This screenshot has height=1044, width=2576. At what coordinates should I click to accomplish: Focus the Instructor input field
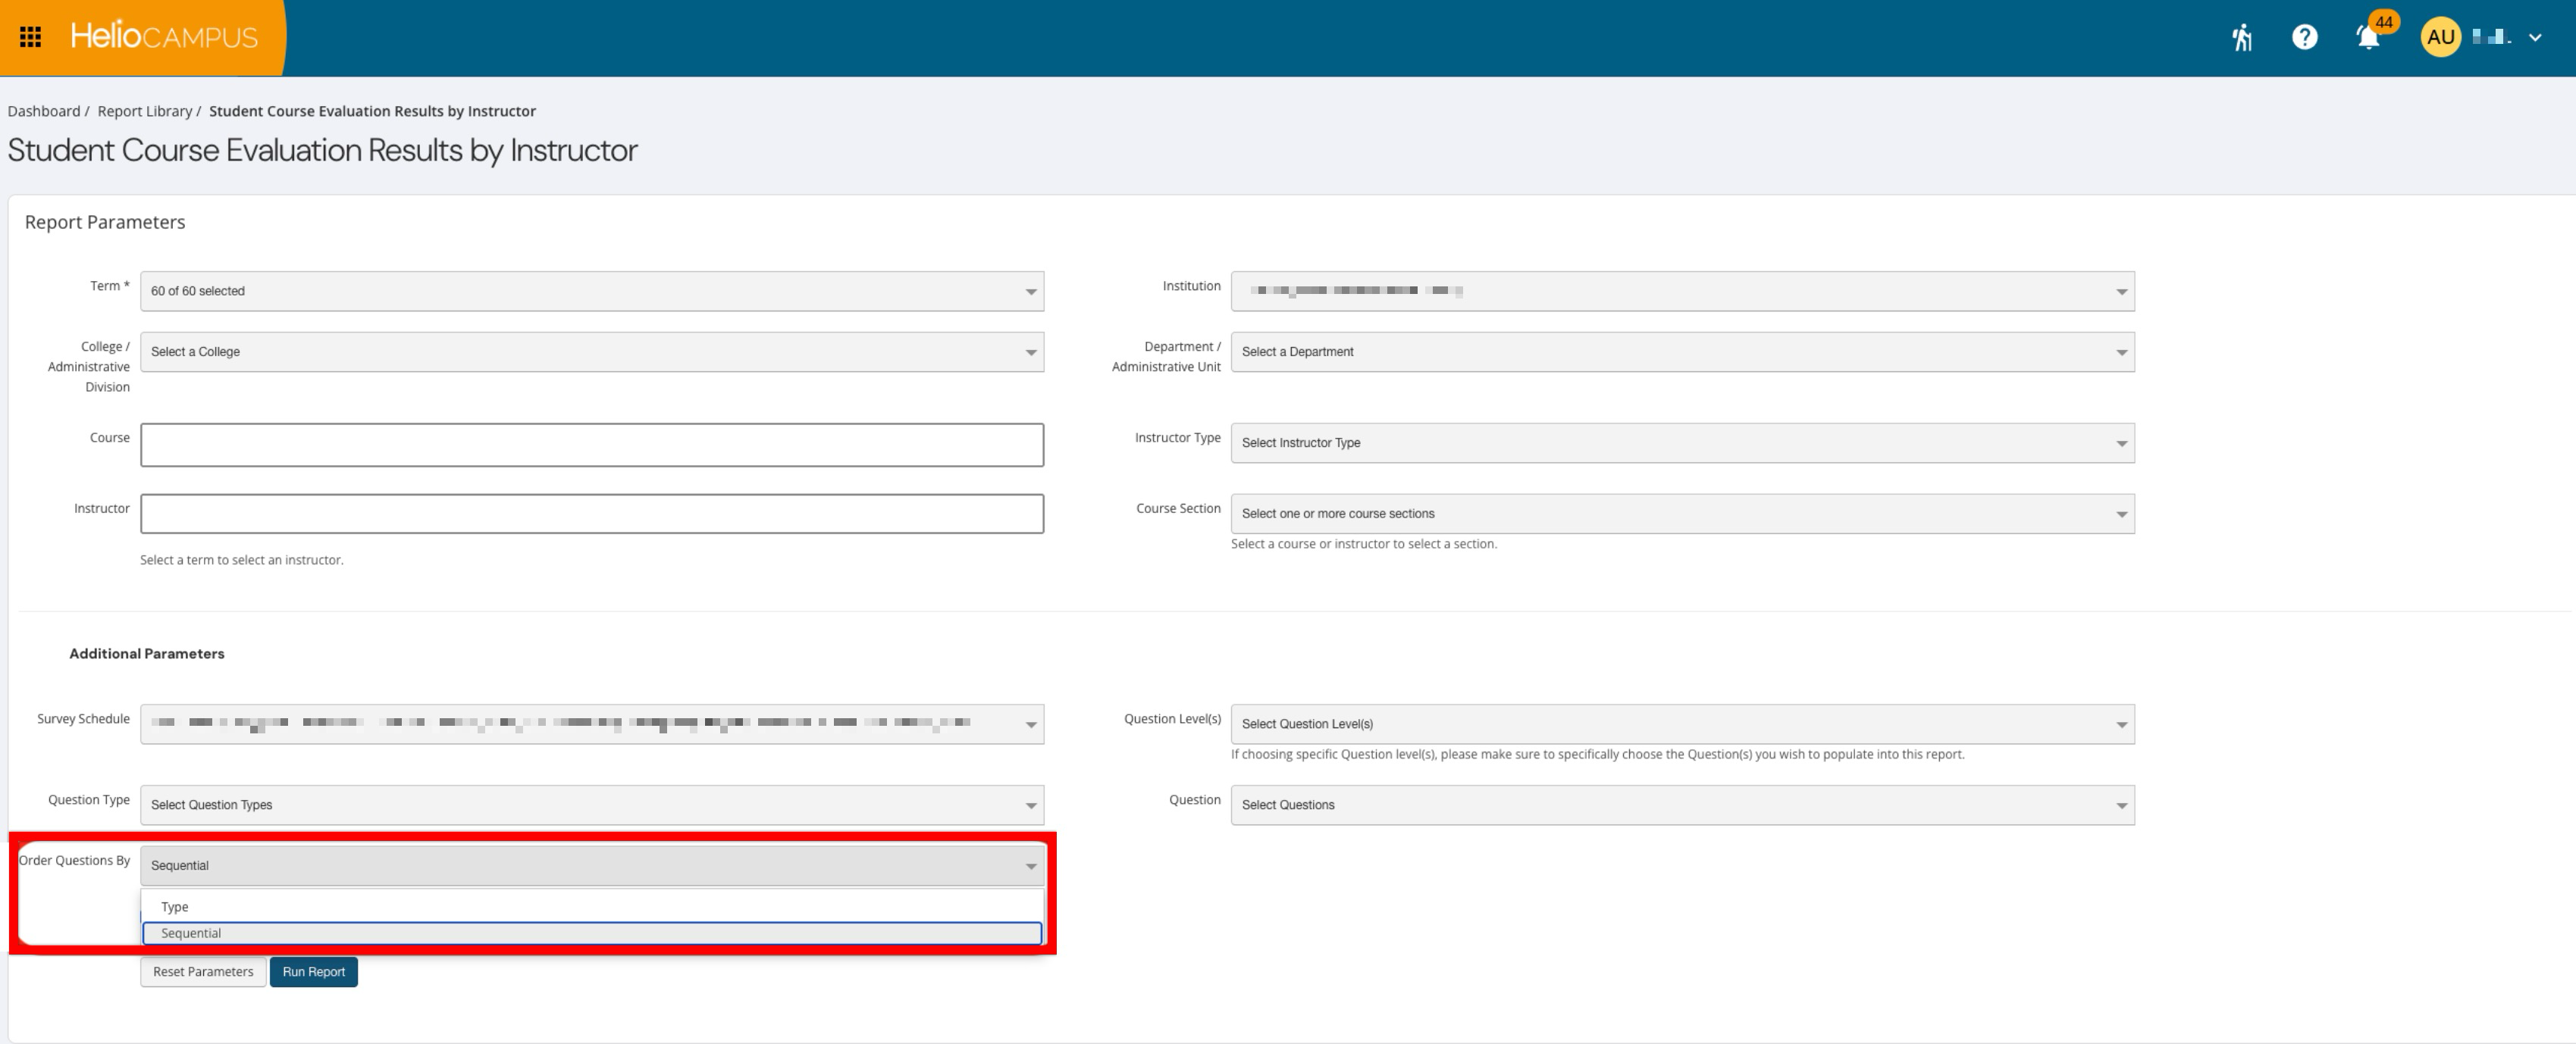[592, 514]
